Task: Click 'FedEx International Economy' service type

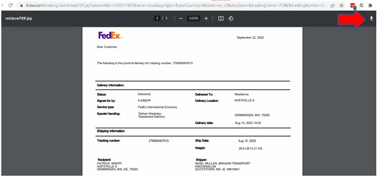Action: tap(158, 107)
